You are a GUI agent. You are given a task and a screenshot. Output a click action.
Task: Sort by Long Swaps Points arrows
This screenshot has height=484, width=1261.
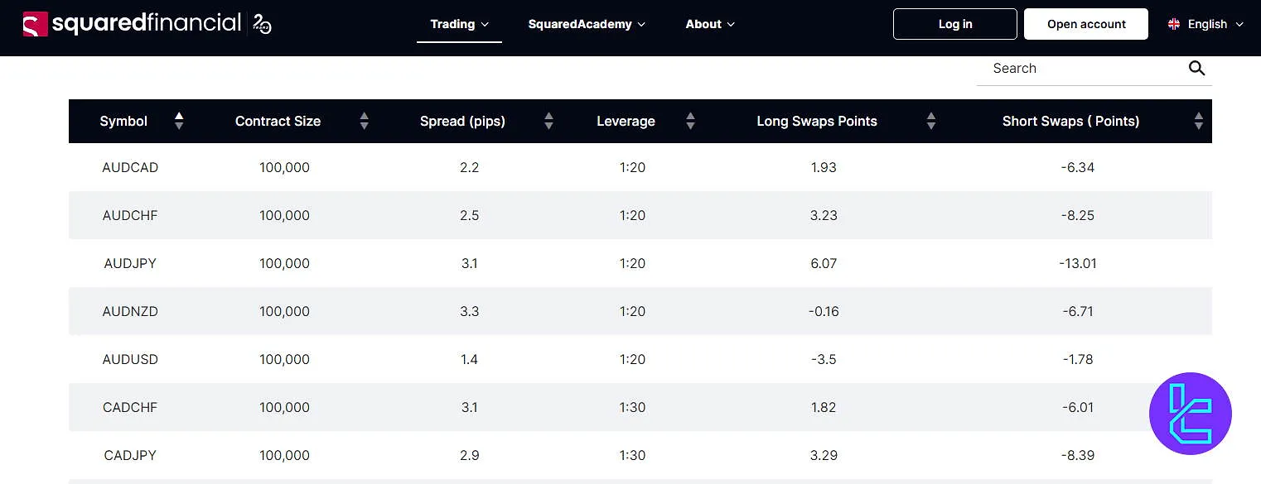(x=931, y=122)
